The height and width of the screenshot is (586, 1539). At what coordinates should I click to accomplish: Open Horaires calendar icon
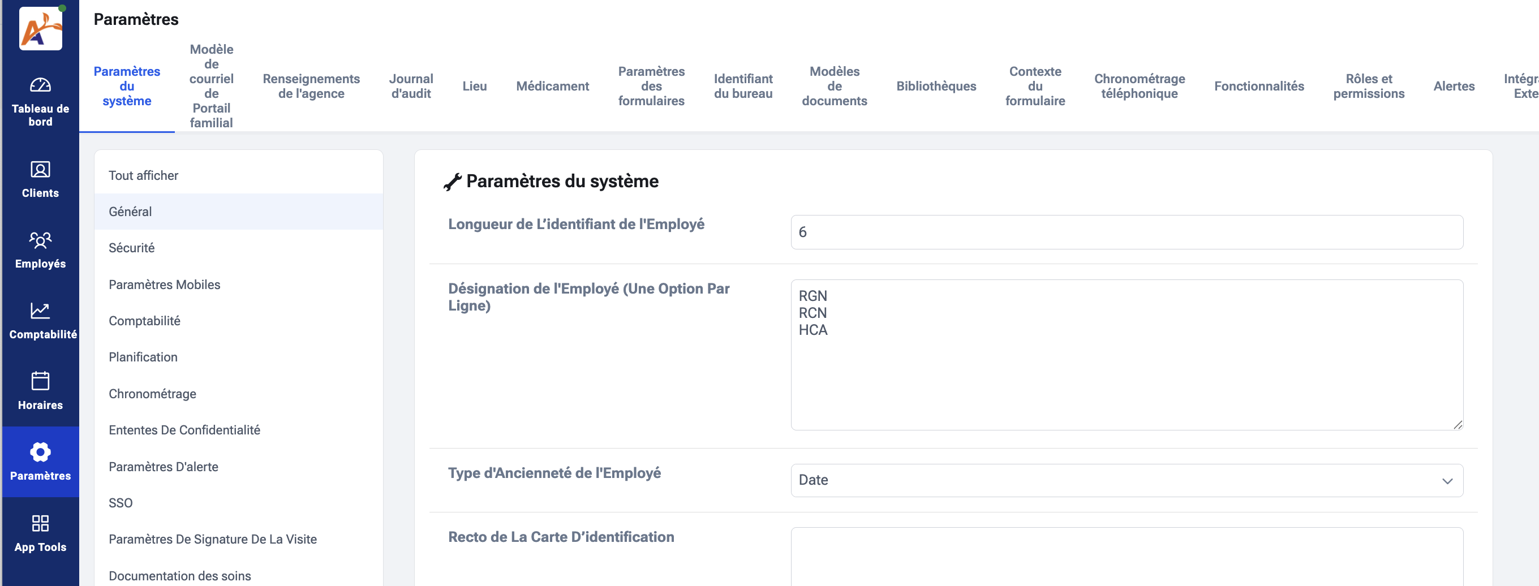click(40, 381)
